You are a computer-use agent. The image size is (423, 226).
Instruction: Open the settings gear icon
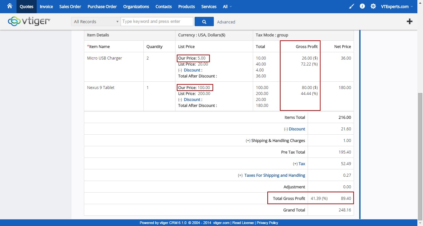[373, 6]
